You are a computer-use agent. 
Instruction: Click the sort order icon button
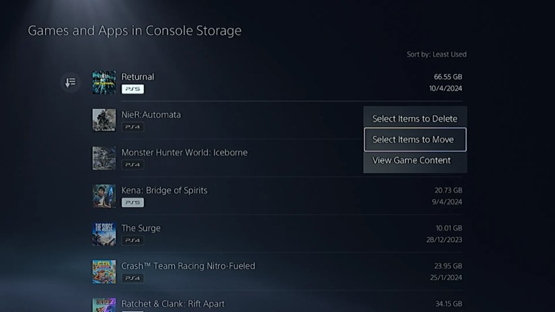click(x=71, y=83)
